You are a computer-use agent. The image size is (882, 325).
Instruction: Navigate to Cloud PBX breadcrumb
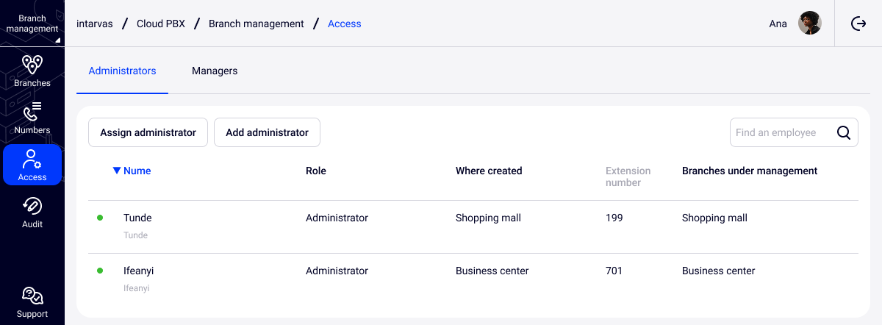point(160,24)
